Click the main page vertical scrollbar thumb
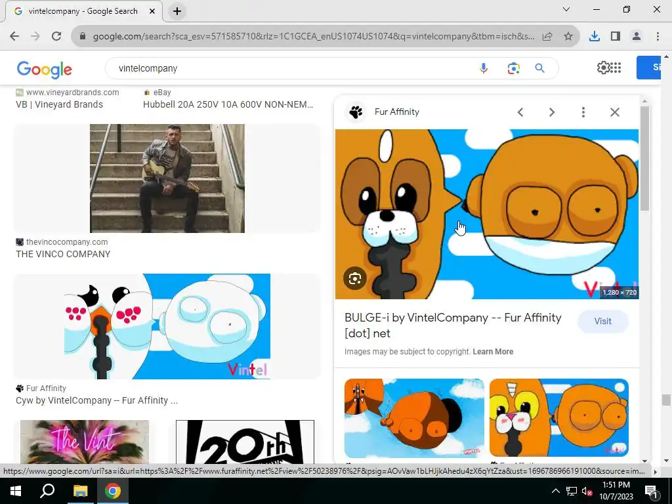The image size is (672, 504). click(666, 400)
